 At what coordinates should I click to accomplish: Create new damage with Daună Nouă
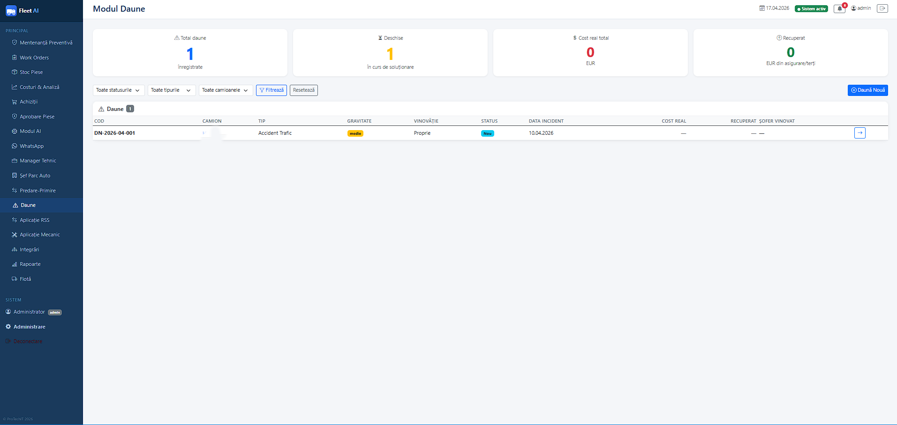click(868, 90)
